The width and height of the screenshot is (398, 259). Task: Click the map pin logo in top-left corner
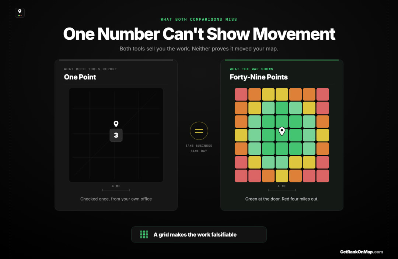click(x=20, y=13)
